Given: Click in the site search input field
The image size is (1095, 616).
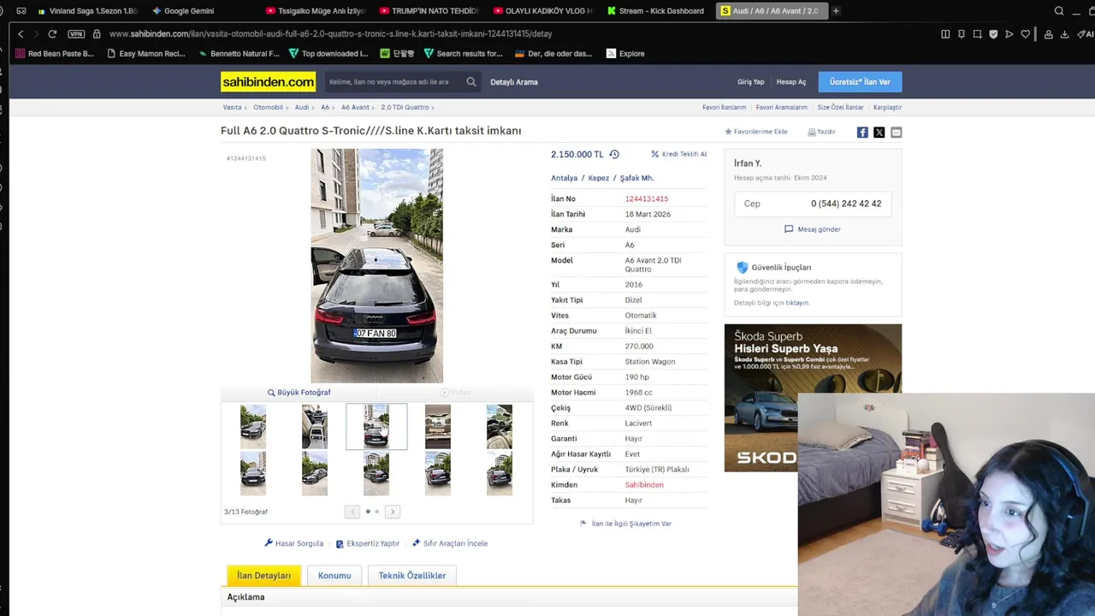Looking at the screenshot, I should pos(394,82).
